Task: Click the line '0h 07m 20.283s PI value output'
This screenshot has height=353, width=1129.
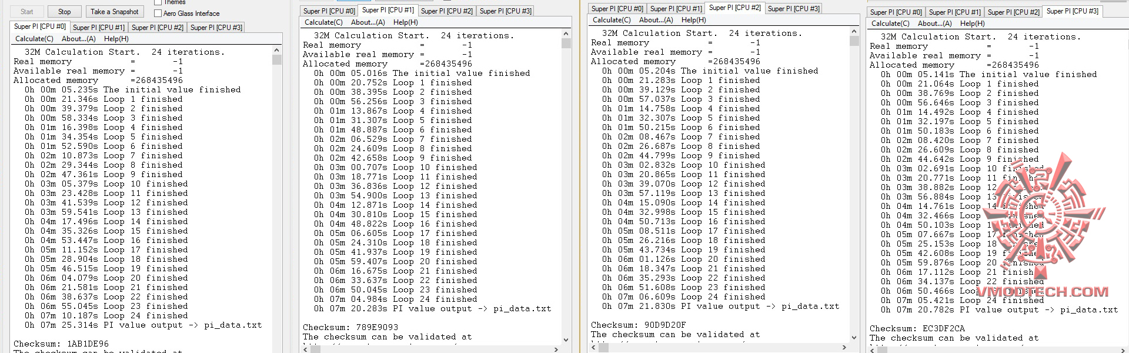Action: (x=433, y=309)
